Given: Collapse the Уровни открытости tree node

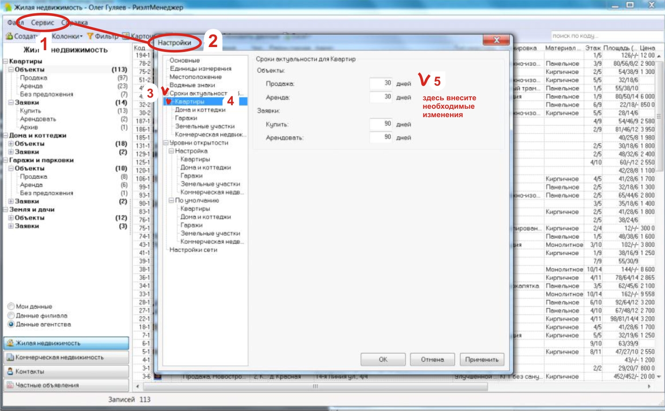Looking at the screenshot, I should [166, 143].
